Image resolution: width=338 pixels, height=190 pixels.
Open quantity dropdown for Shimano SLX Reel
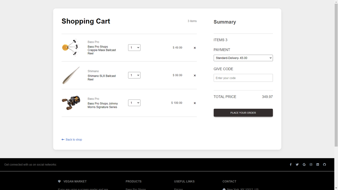coord(134,75)
